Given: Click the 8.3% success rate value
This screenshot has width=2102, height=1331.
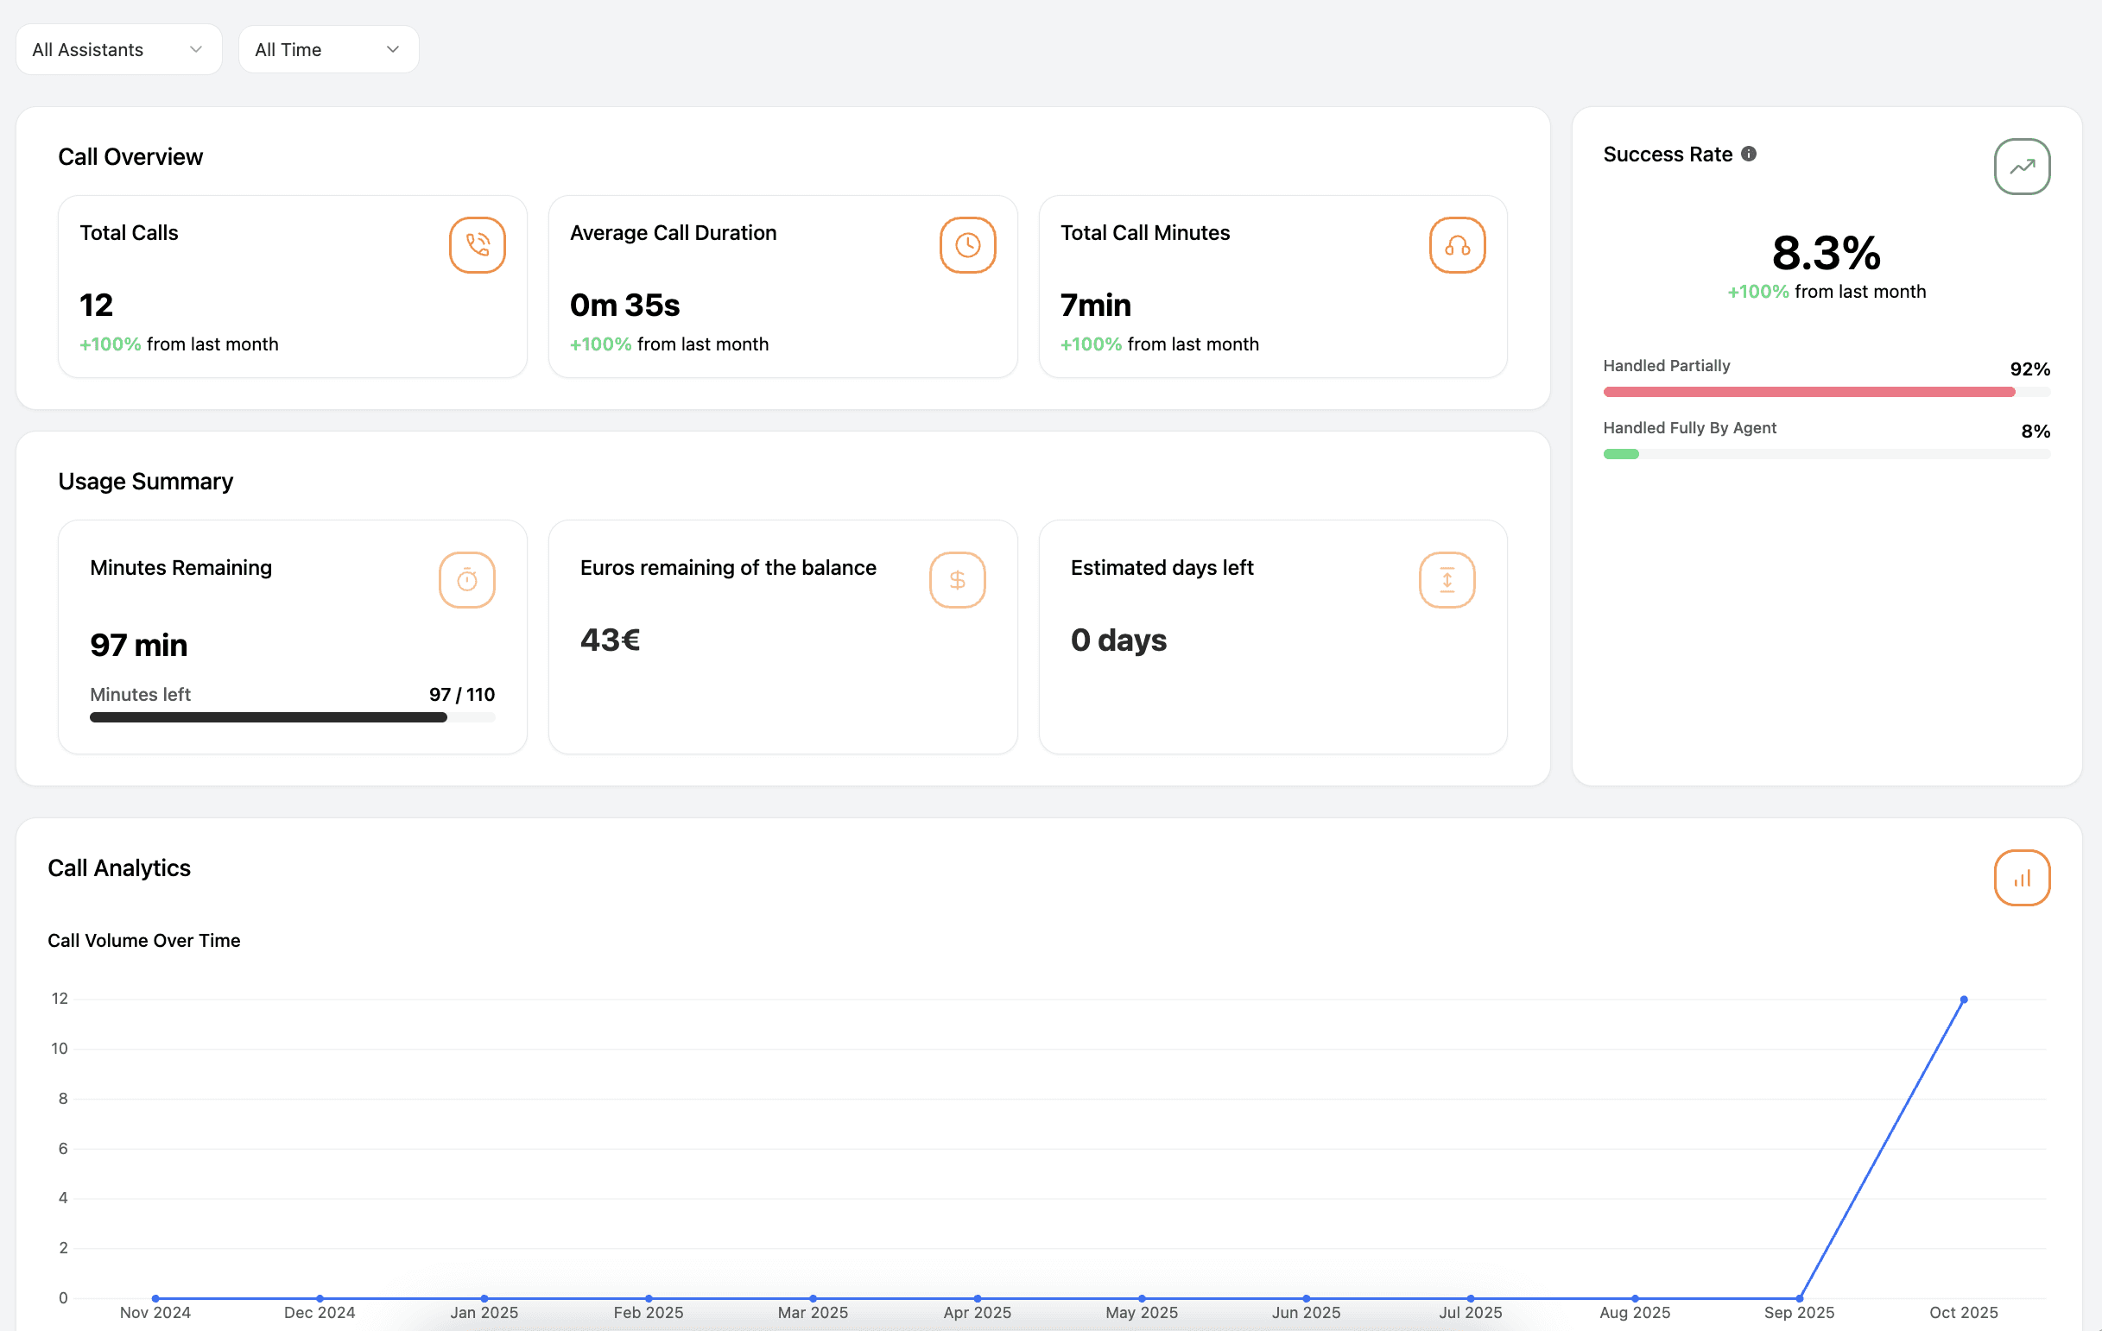Looking at the screenshot, I should pyautogui.click(x=1826, y=253).
